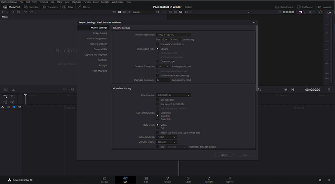Screen dimensions: 335x184
Task: Click the project settings vertical scrollbar
Action: [x=256, y=58]
